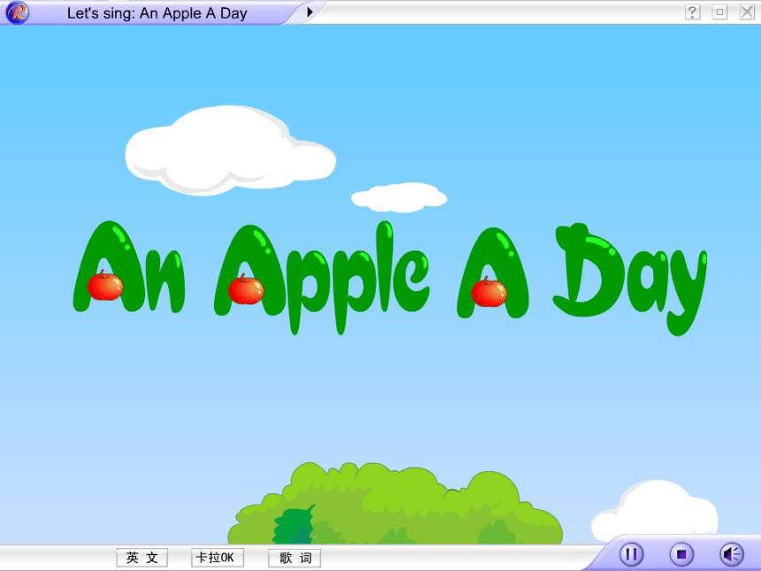The height and width of the screenshot is (571, 761).
Task: Close the application window
Action: click(x=747, y=12)
